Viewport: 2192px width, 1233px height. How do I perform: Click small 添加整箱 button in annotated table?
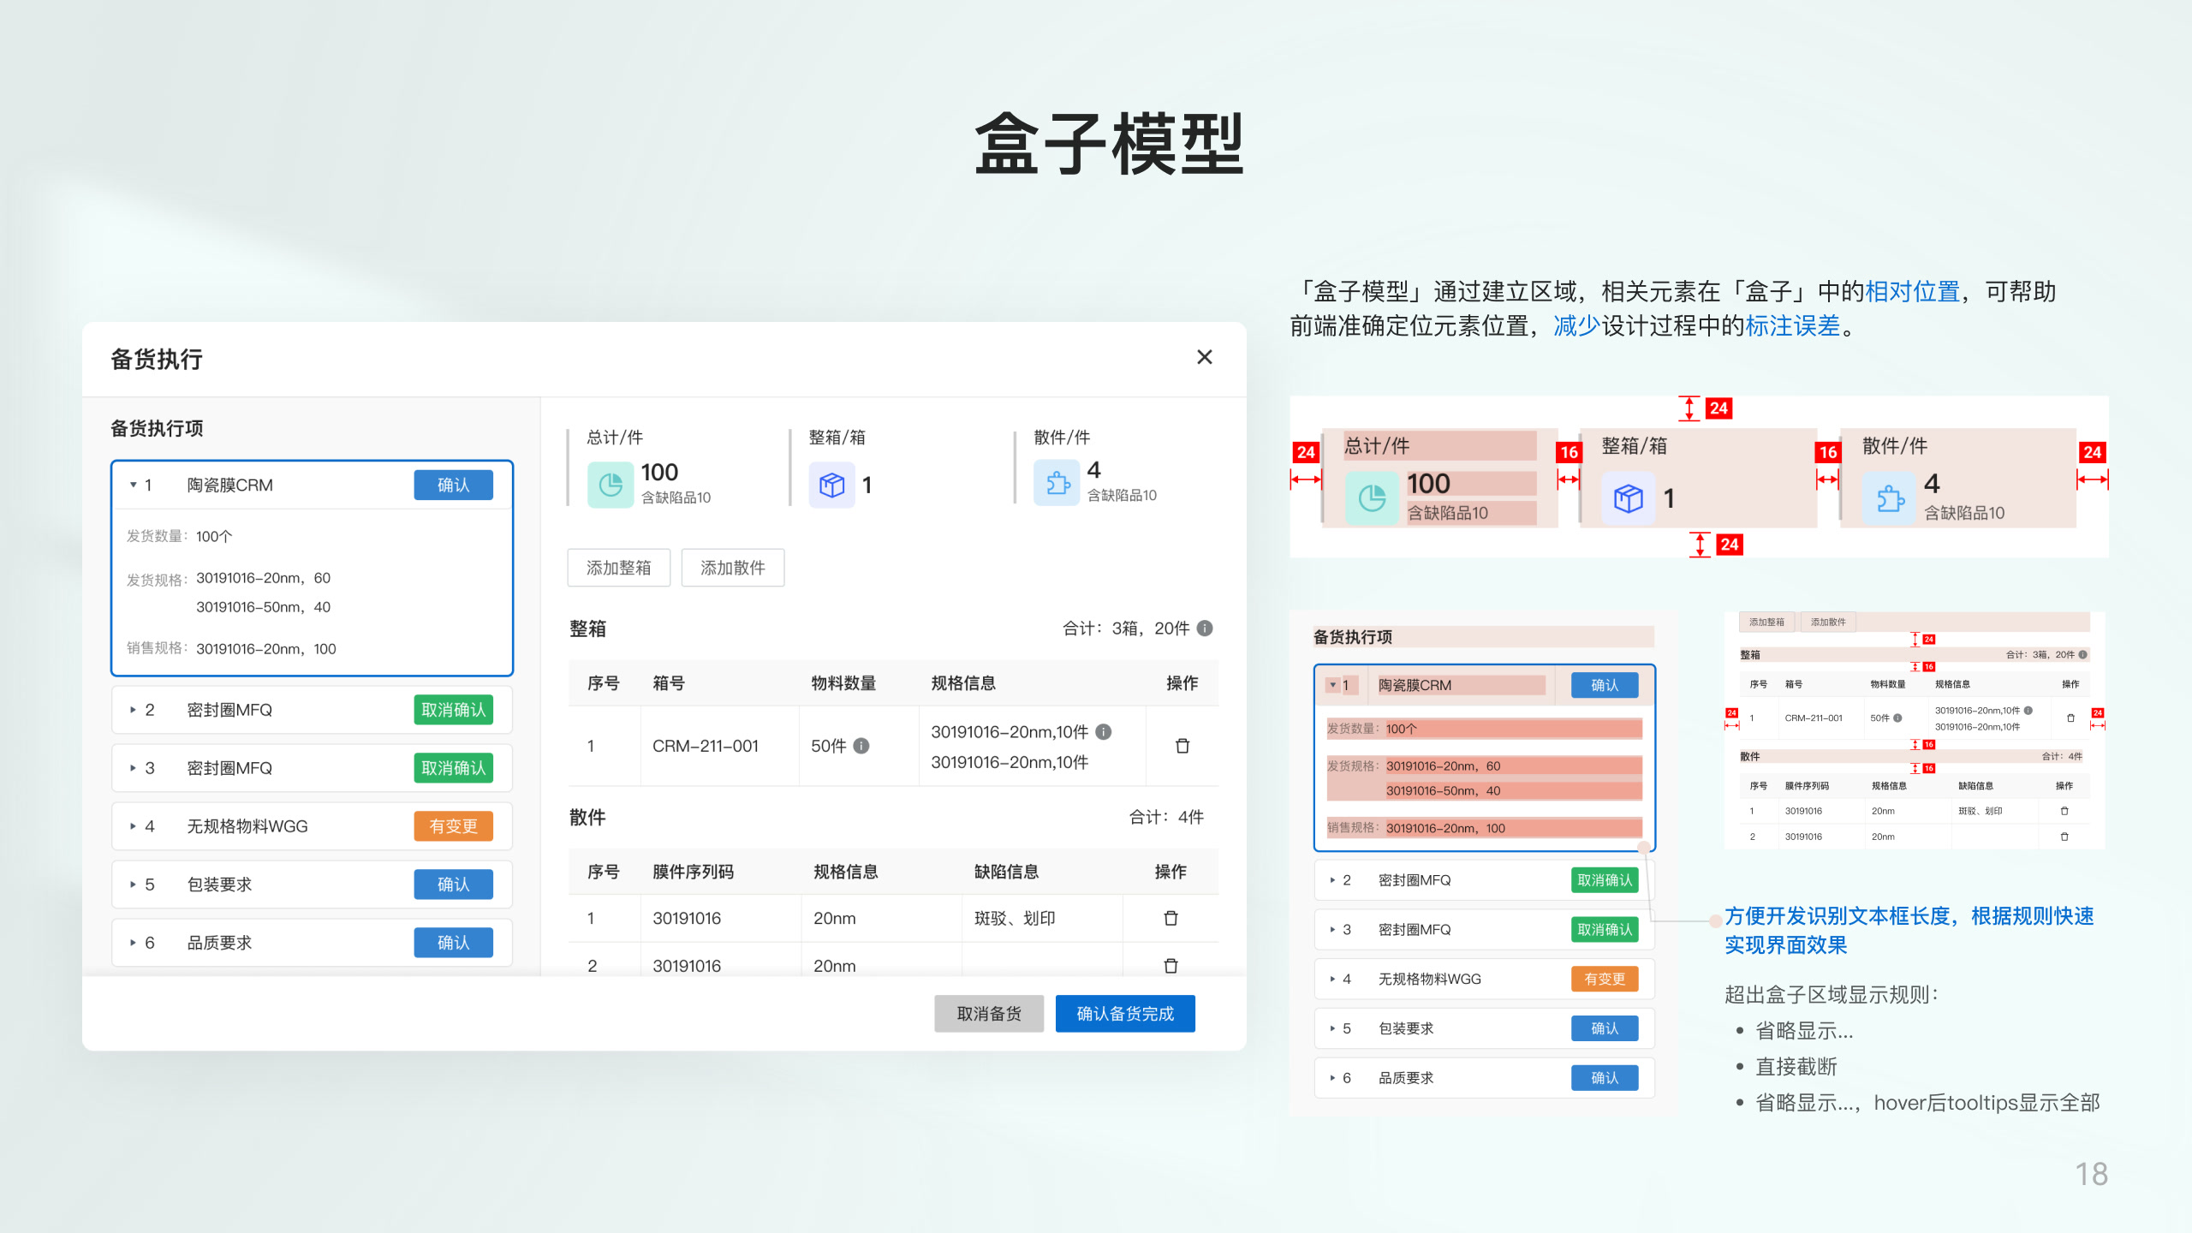[x=1766, y=622]
